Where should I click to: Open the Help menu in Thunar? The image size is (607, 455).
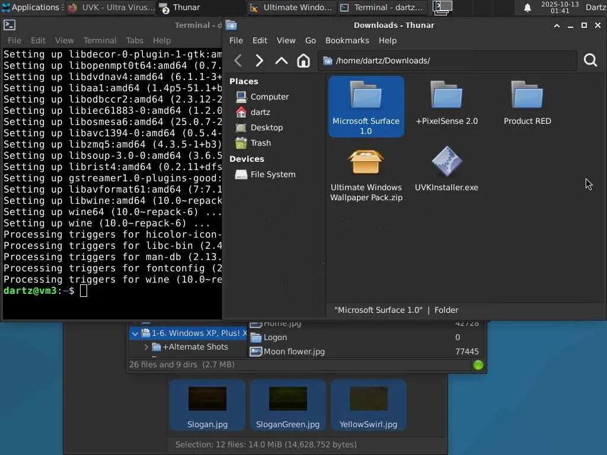388,41
